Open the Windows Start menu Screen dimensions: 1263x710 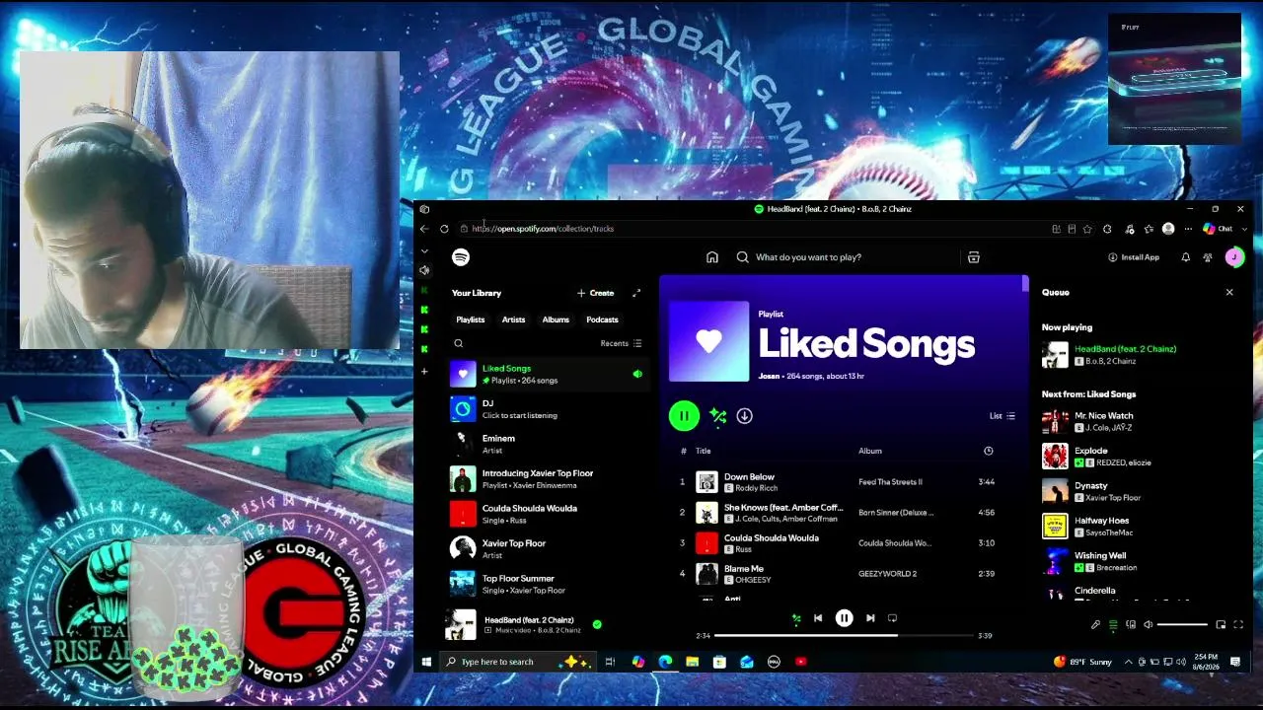pyautogui.click(x=426, y=662)
